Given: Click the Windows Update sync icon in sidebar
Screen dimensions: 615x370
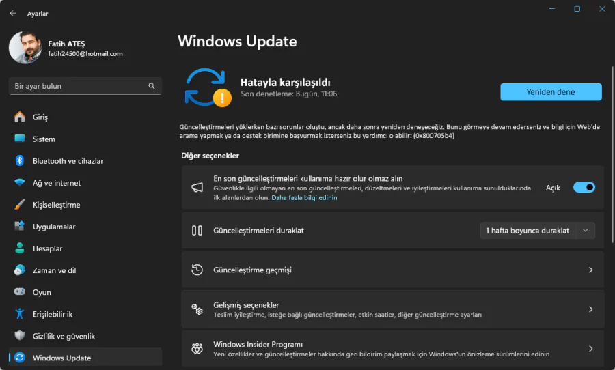Looking at the screenshot, I should (20, 358).
